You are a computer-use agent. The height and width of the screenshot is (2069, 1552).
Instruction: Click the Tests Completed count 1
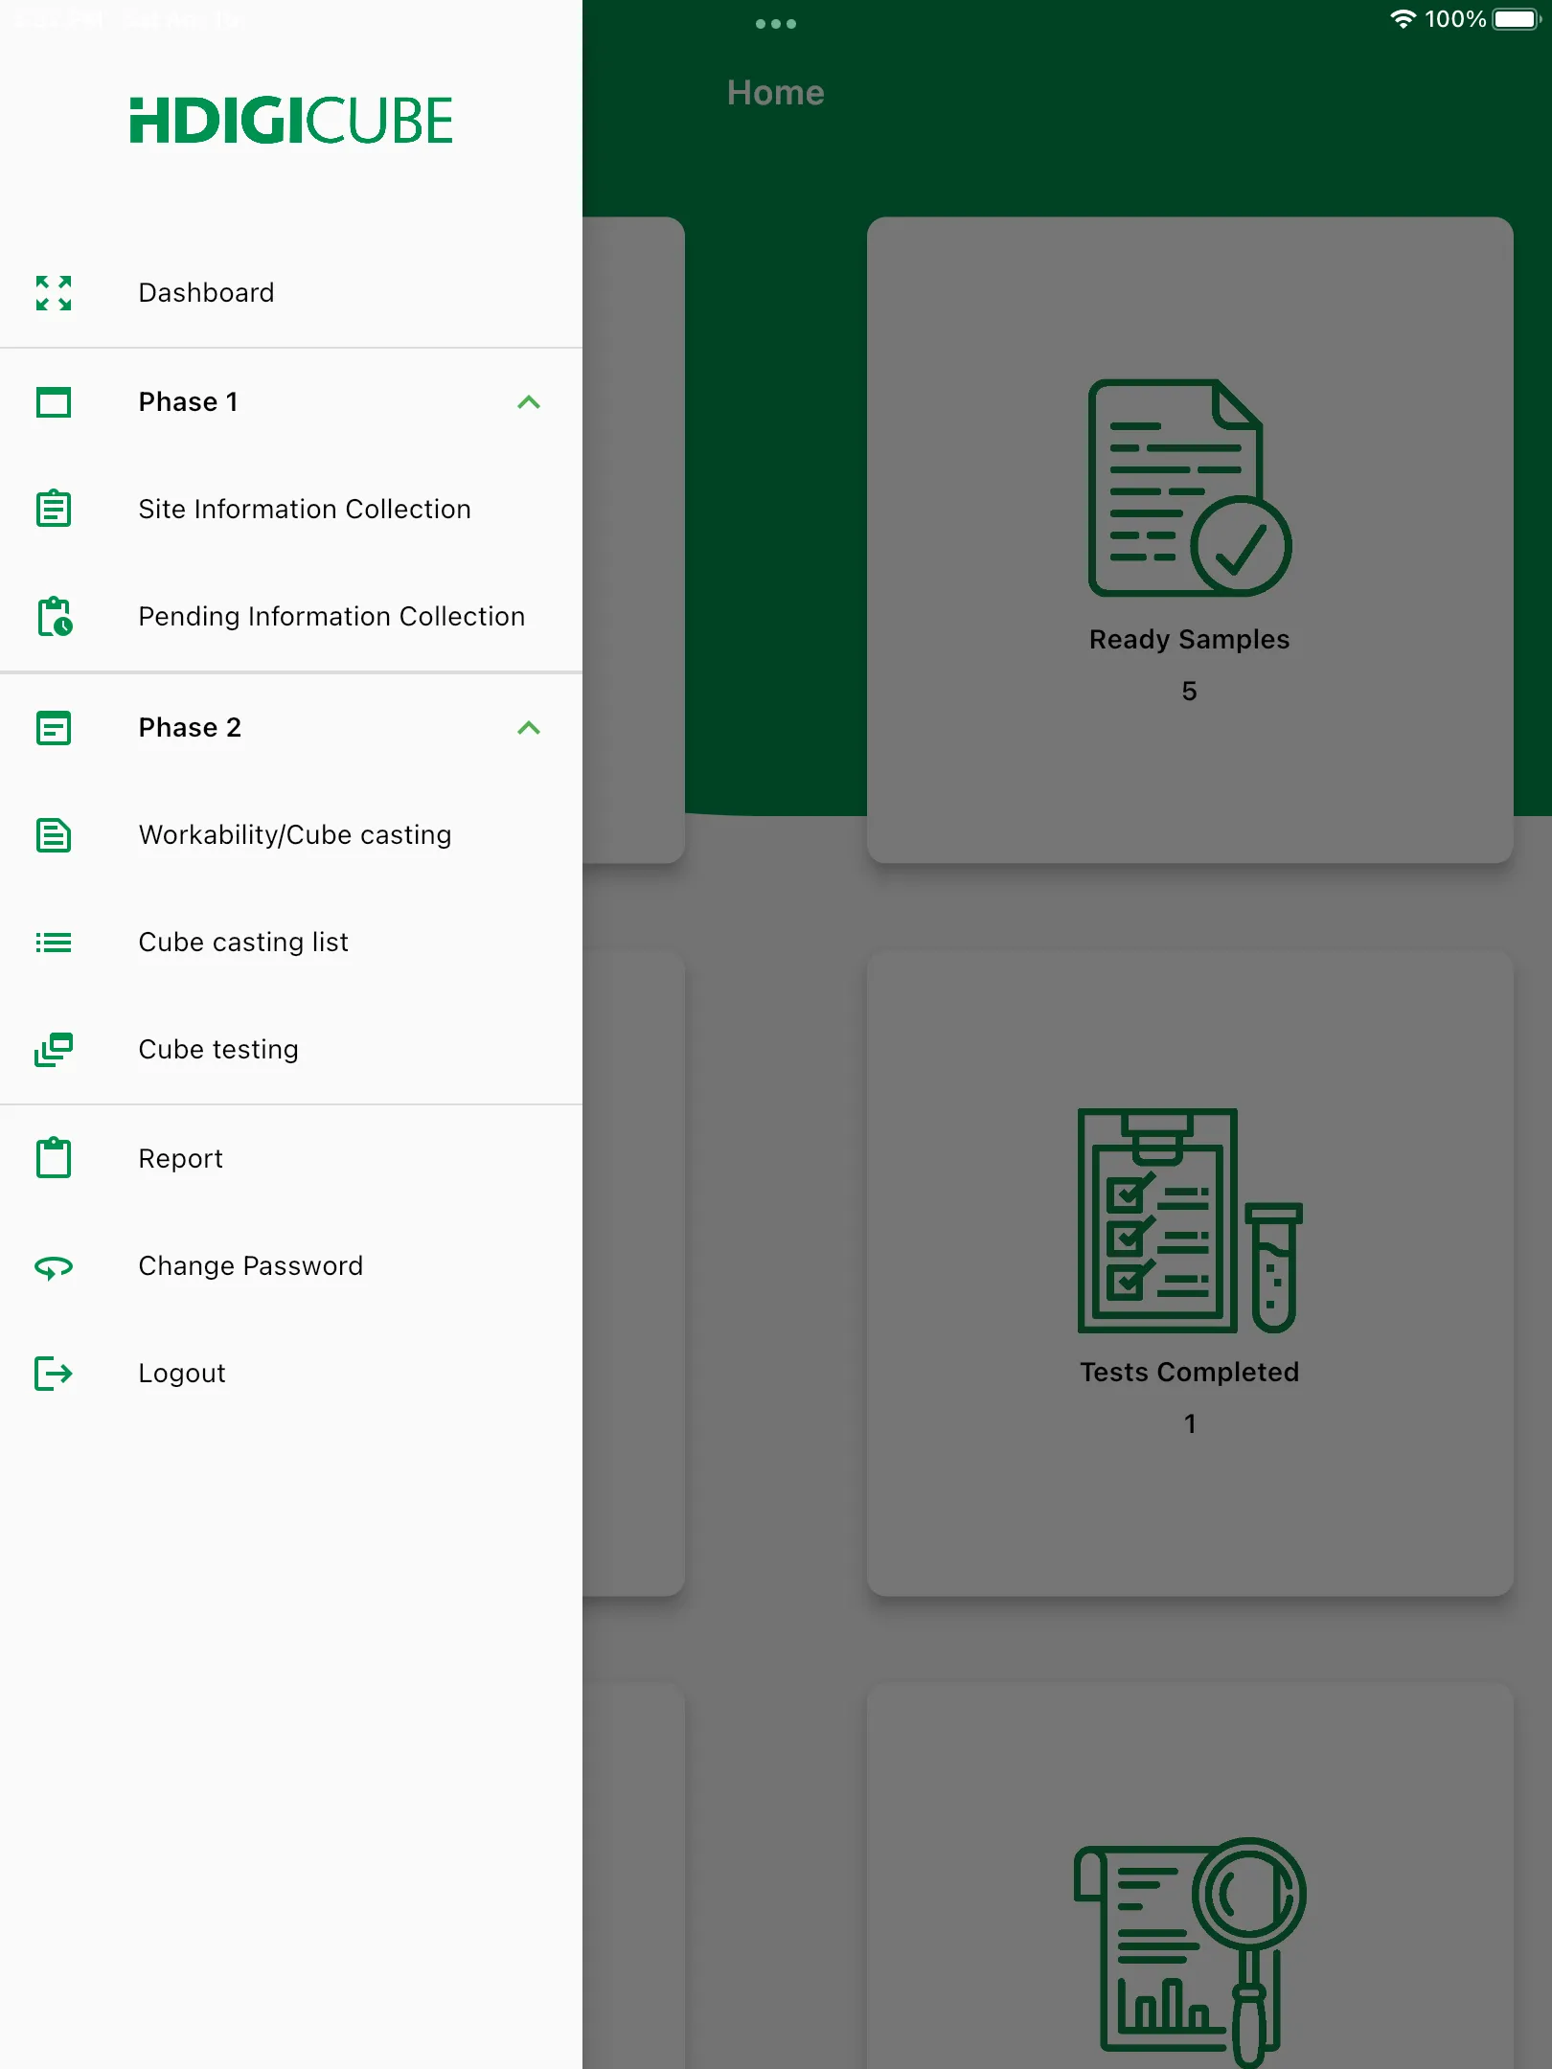coord(1190,1424)
